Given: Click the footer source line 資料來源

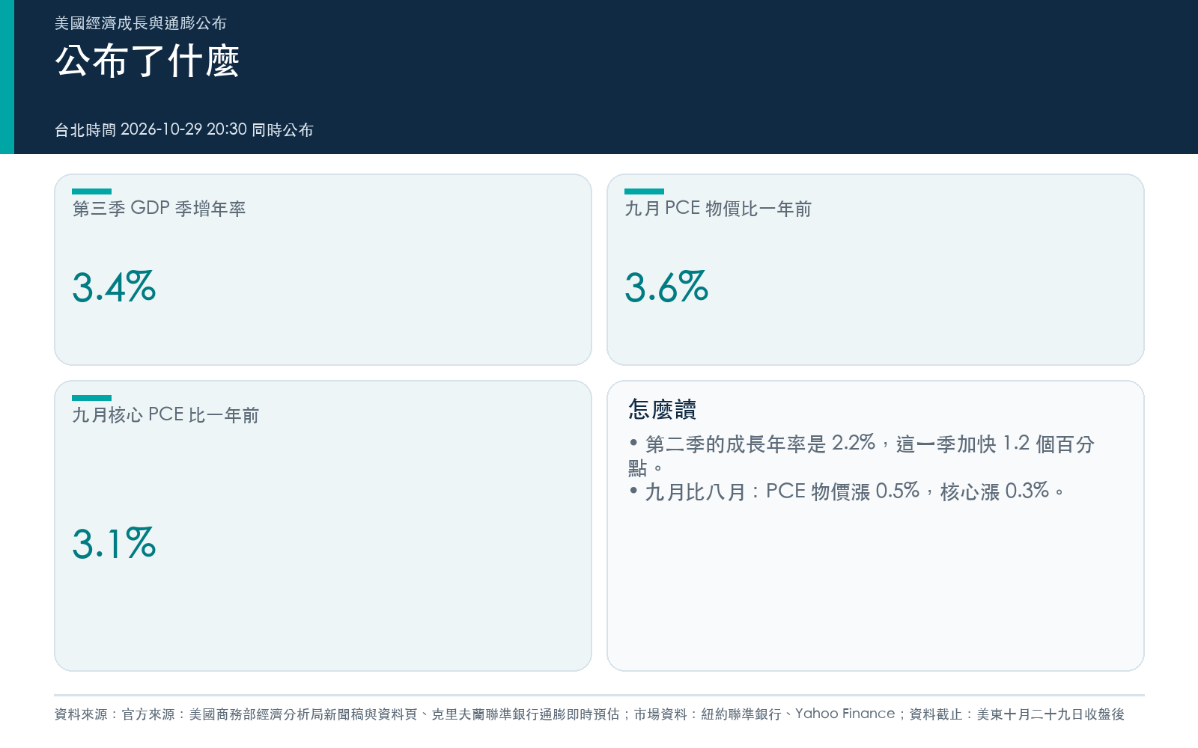Looking at the screenshot, I should tap(589, 714).
